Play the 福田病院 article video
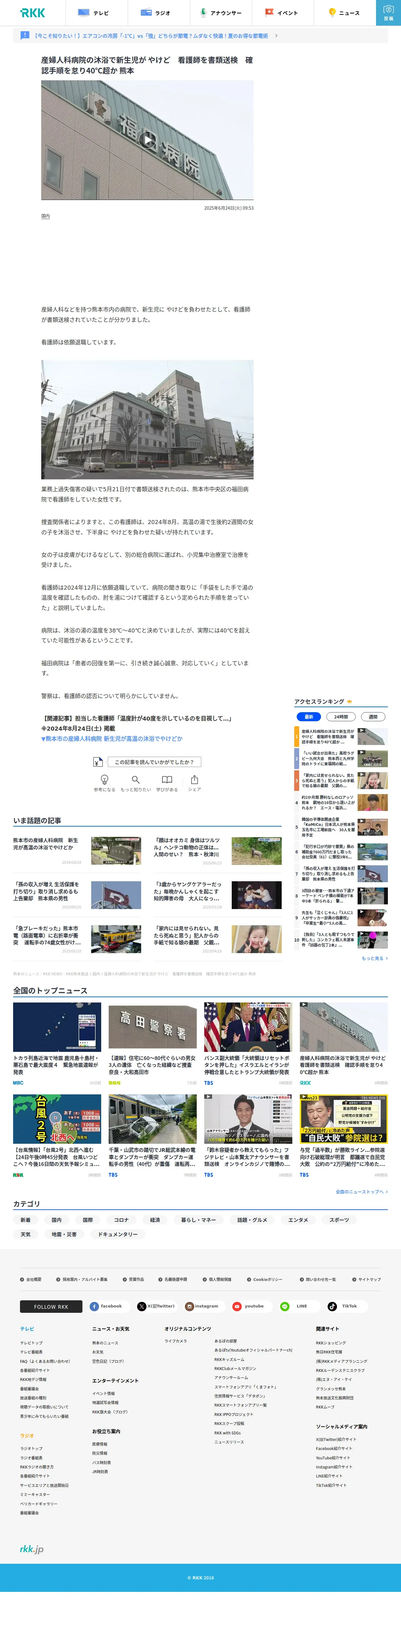The height and width of the screenshot is (1630, 401). point(147,140)
